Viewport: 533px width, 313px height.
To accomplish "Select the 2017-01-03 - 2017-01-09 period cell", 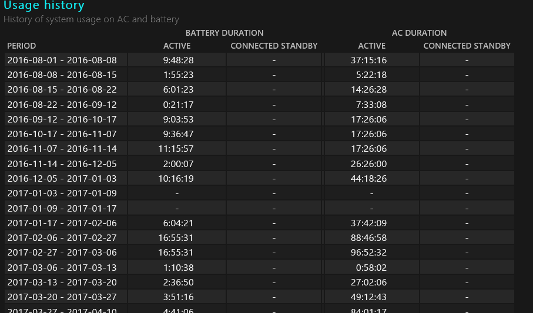I will (x=62, y=193).
